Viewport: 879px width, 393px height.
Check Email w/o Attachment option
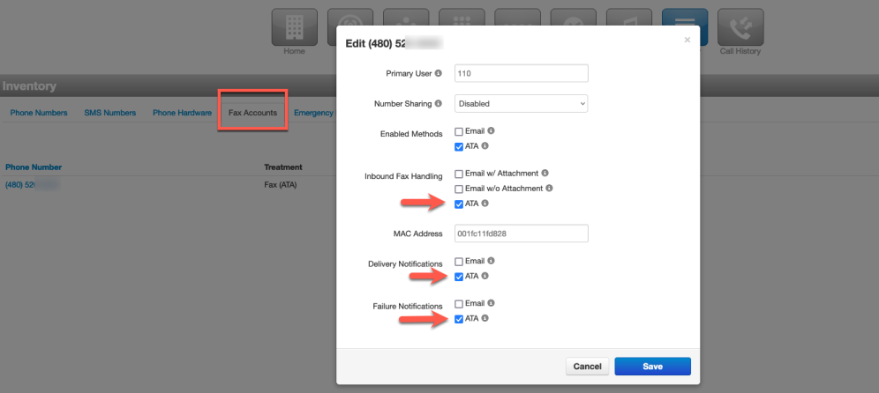[x=459, y=189]
